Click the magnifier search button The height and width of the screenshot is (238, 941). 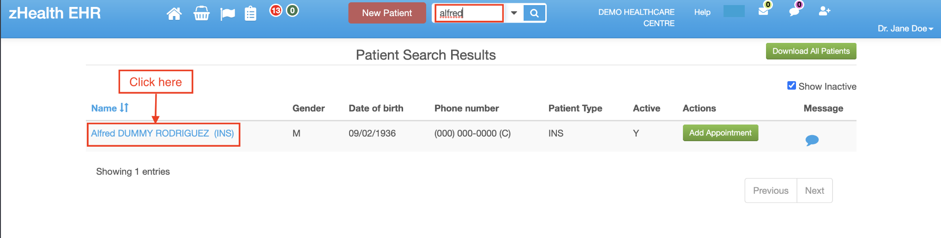[x=534, y=13]
